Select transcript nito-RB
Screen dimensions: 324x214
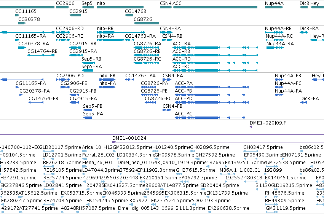click(105, 28)
